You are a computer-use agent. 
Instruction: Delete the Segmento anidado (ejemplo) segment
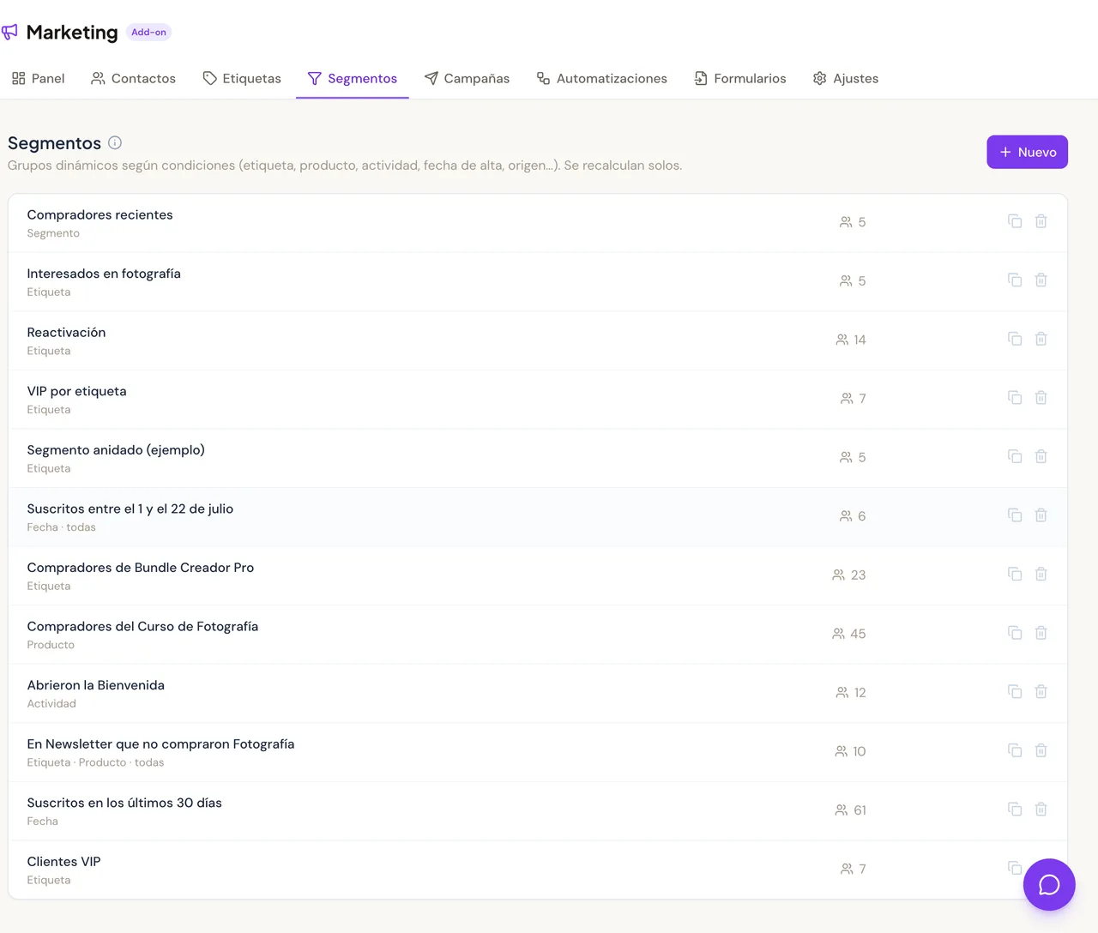pos(1041,456)
